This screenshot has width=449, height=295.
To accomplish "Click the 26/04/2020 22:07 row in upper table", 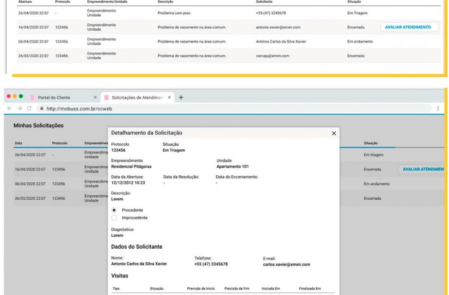I will [229, 13].
